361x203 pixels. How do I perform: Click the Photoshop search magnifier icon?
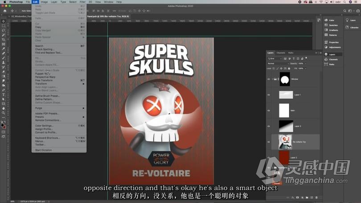[x=345, y=11]
